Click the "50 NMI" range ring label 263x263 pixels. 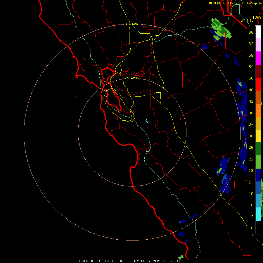[x=132, y=78]
